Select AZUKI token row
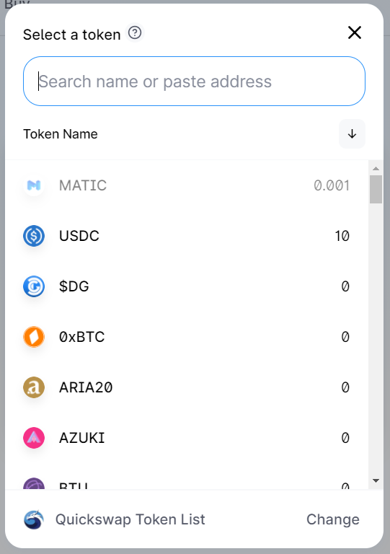 click(187, 438)
